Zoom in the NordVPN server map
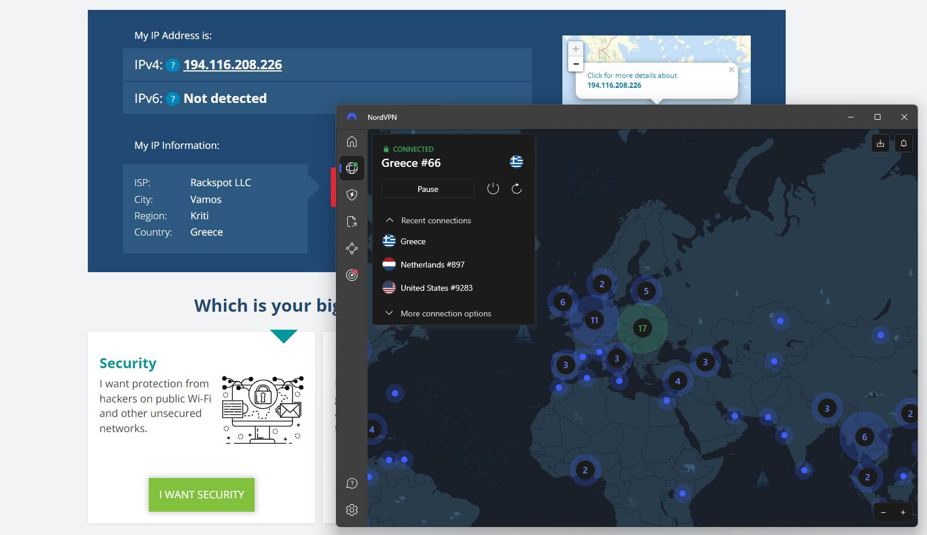Viewport: 927px width, 535px height. click(903, 512)
